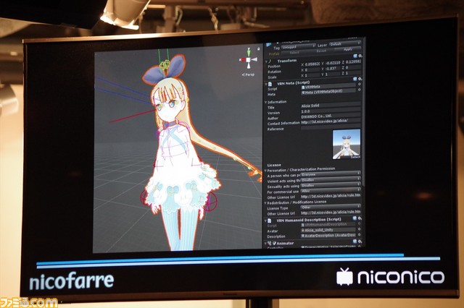Collapse VRM Humanoid Description component

coord(265,221)
